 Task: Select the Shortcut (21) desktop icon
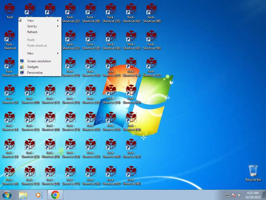click(71, 14)
